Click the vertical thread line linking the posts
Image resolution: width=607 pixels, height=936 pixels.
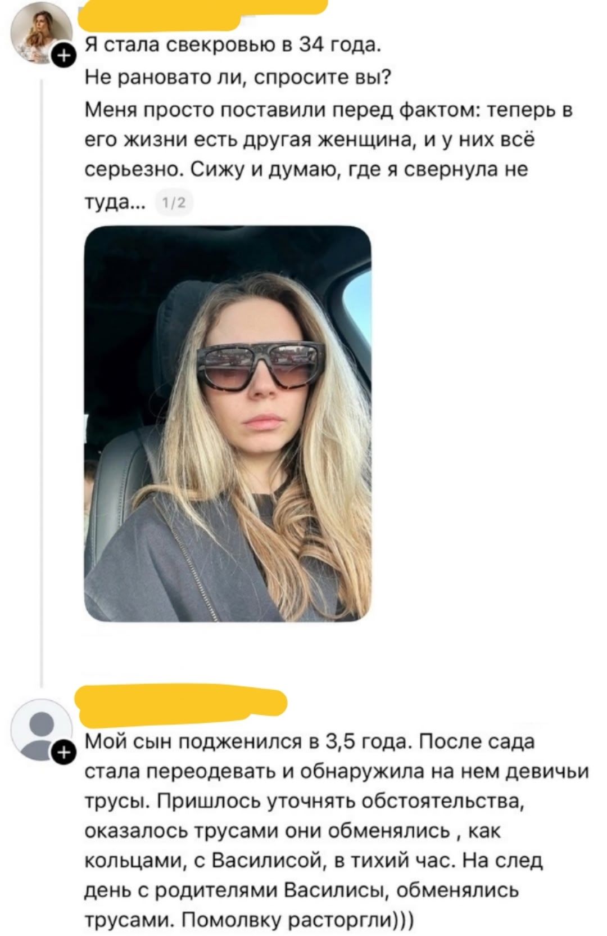click(42, 382)
